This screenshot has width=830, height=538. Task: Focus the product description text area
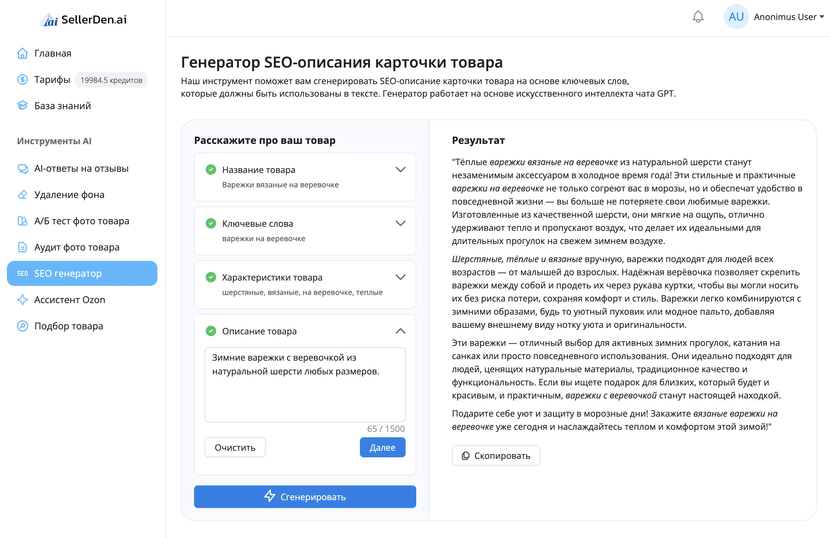(305, 384)
